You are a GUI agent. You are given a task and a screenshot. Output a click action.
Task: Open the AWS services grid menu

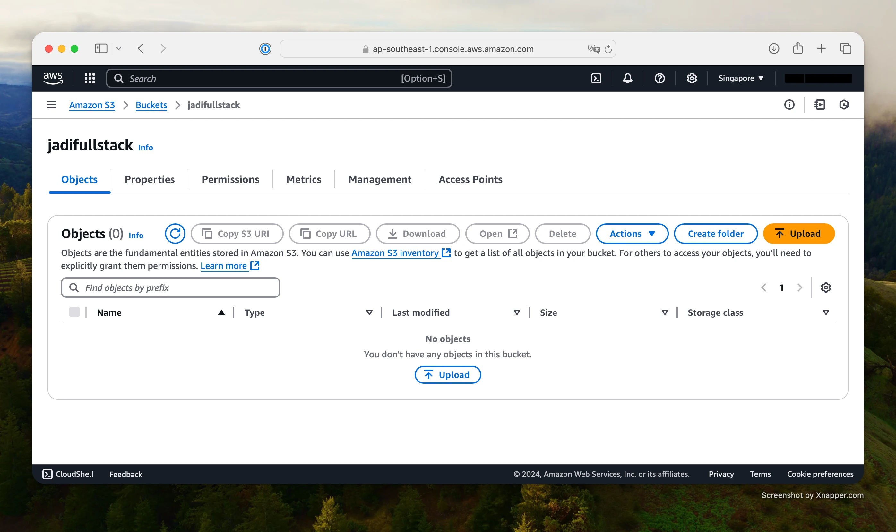[x=90, y=78]
